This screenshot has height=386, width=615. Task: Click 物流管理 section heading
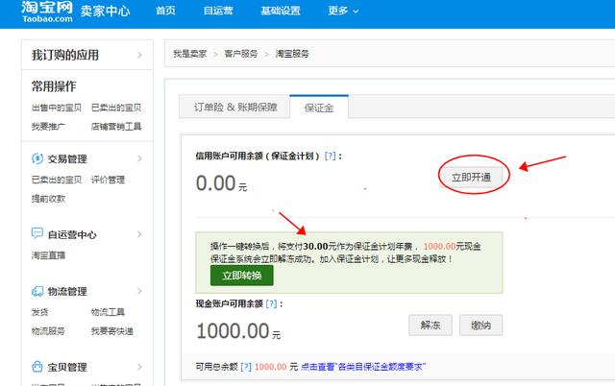tap(67, 292)
